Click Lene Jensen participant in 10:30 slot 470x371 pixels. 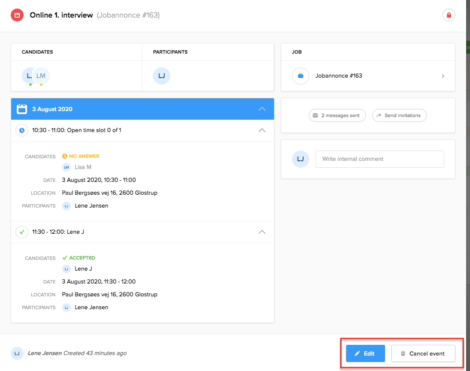point(91,205)
